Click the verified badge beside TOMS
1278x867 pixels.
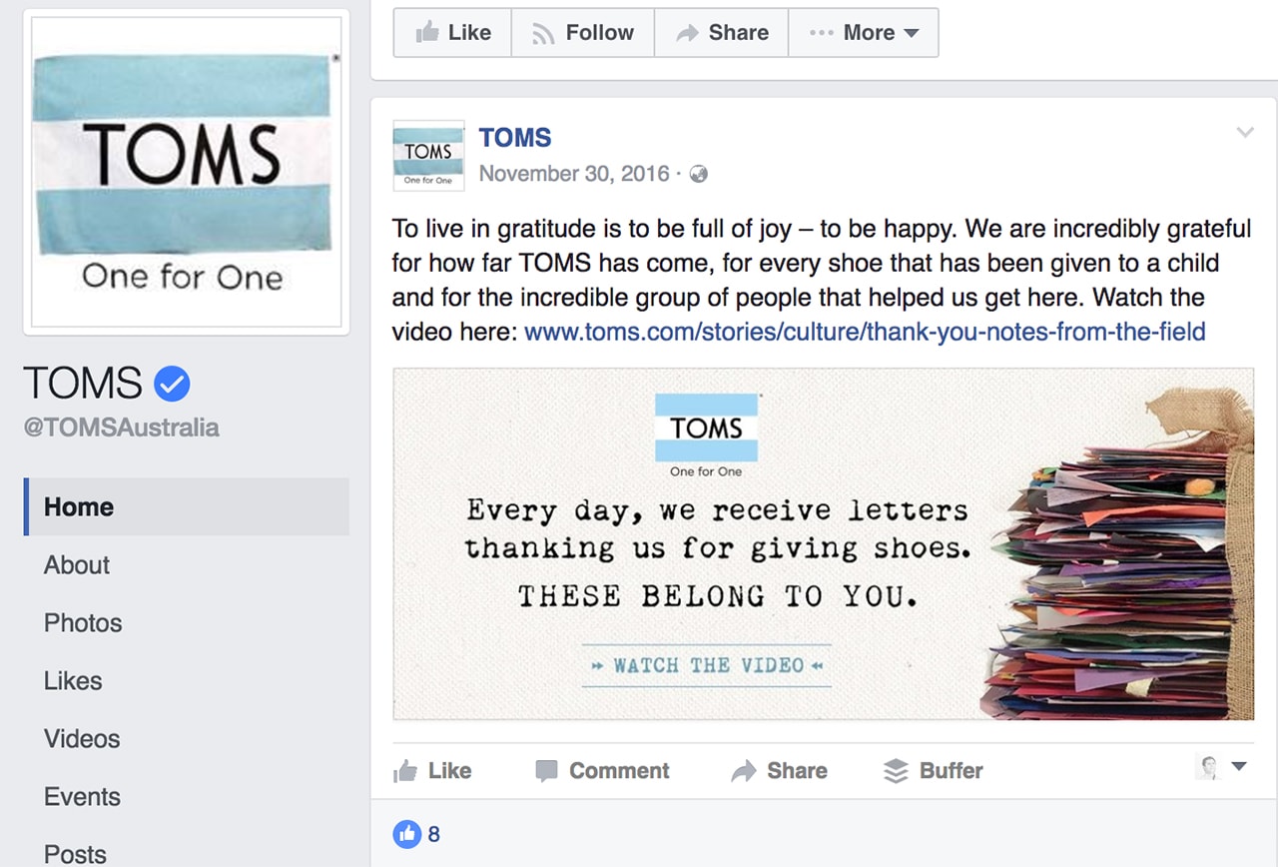click(172, 384)
